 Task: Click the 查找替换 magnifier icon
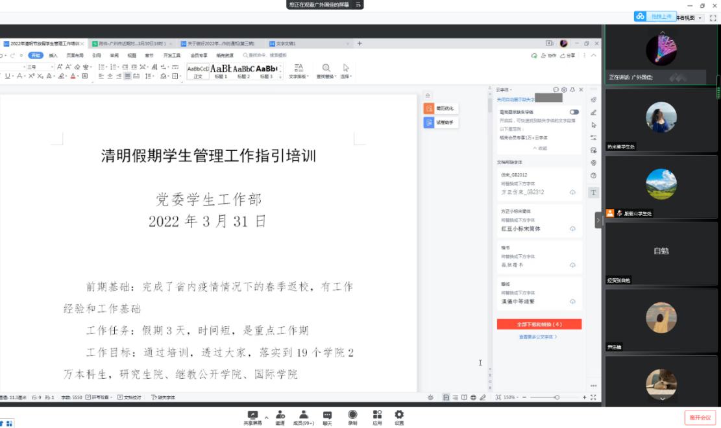tap(326, 68)
